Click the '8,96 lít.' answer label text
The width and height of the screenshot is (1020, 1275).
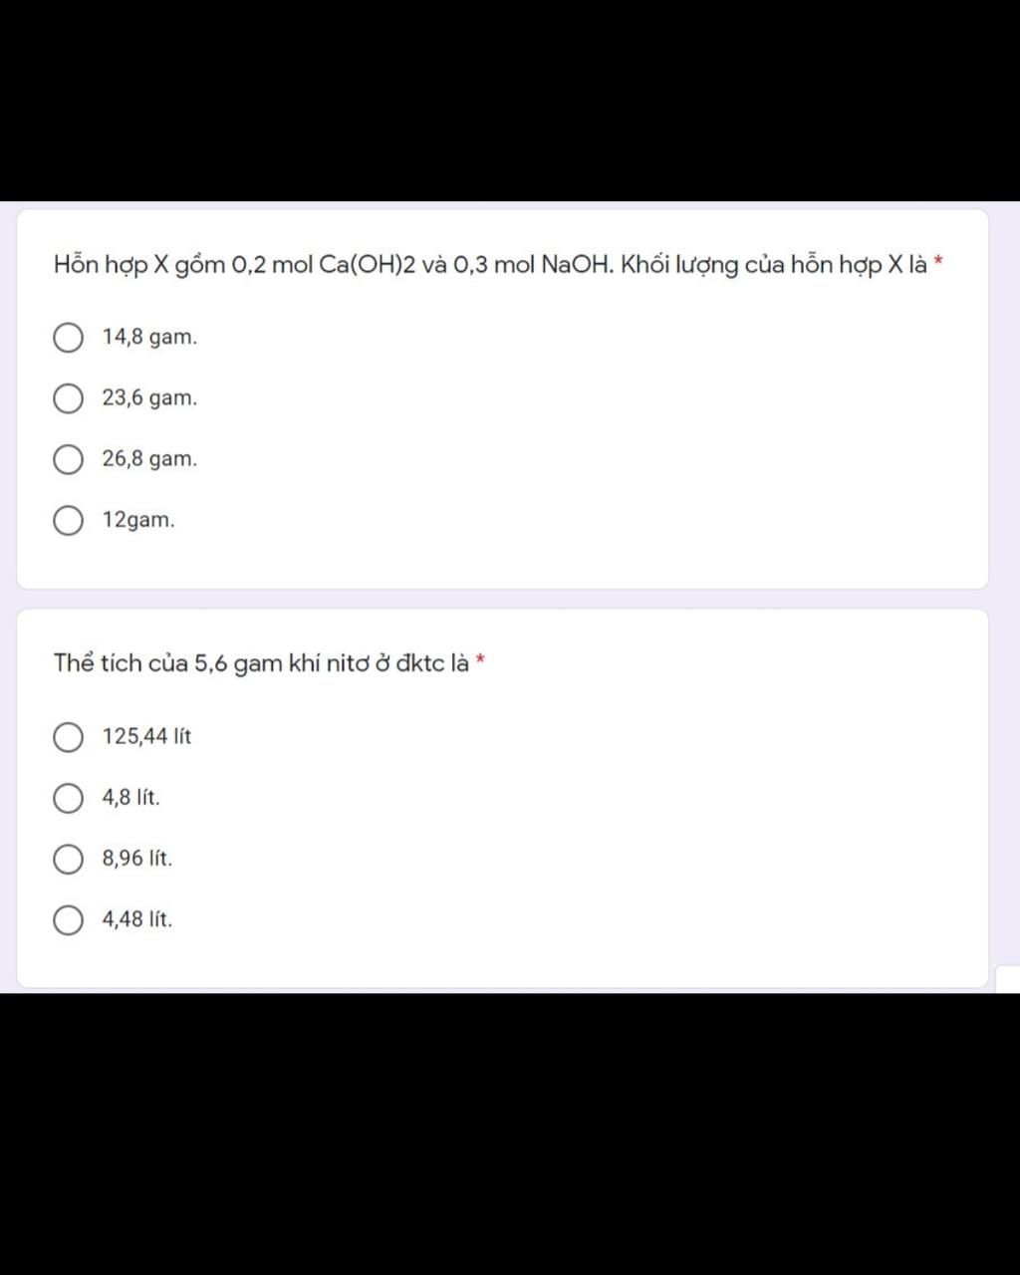tap(137, 859)
